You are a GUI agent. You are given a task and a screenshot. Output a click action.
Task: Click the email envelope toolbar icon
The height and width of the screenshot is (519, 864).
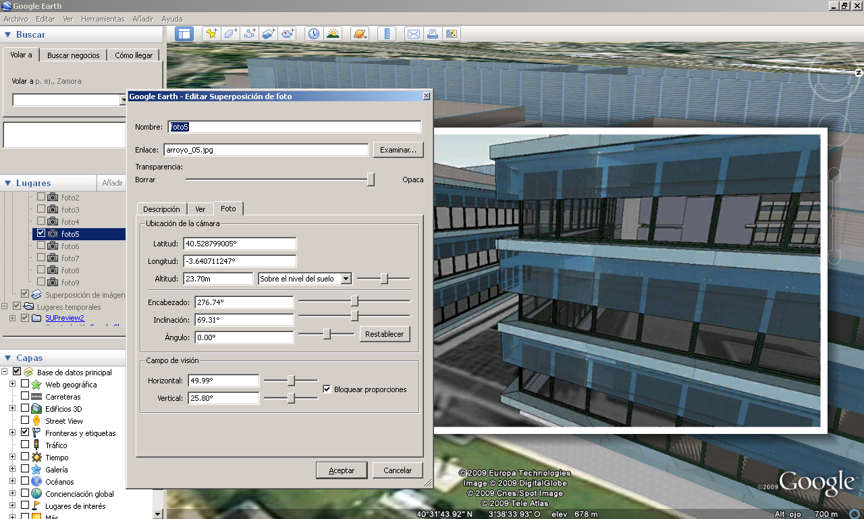tap(413, 34)
